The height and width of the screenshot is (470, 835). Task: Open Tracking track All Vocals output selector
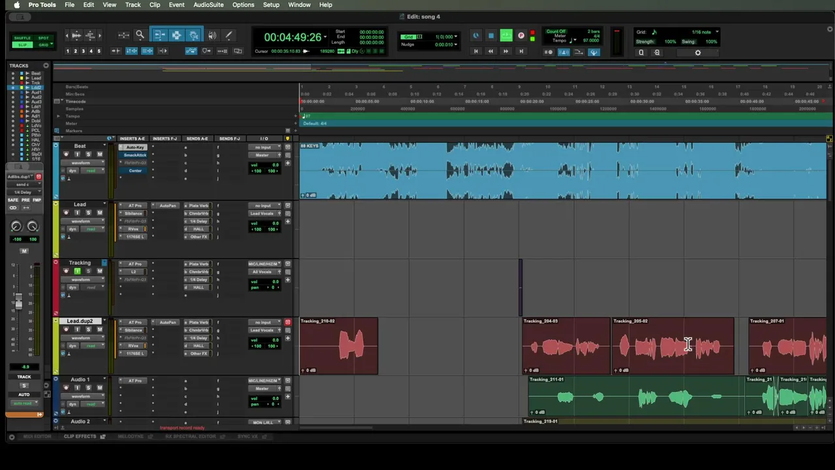(264, 272)
